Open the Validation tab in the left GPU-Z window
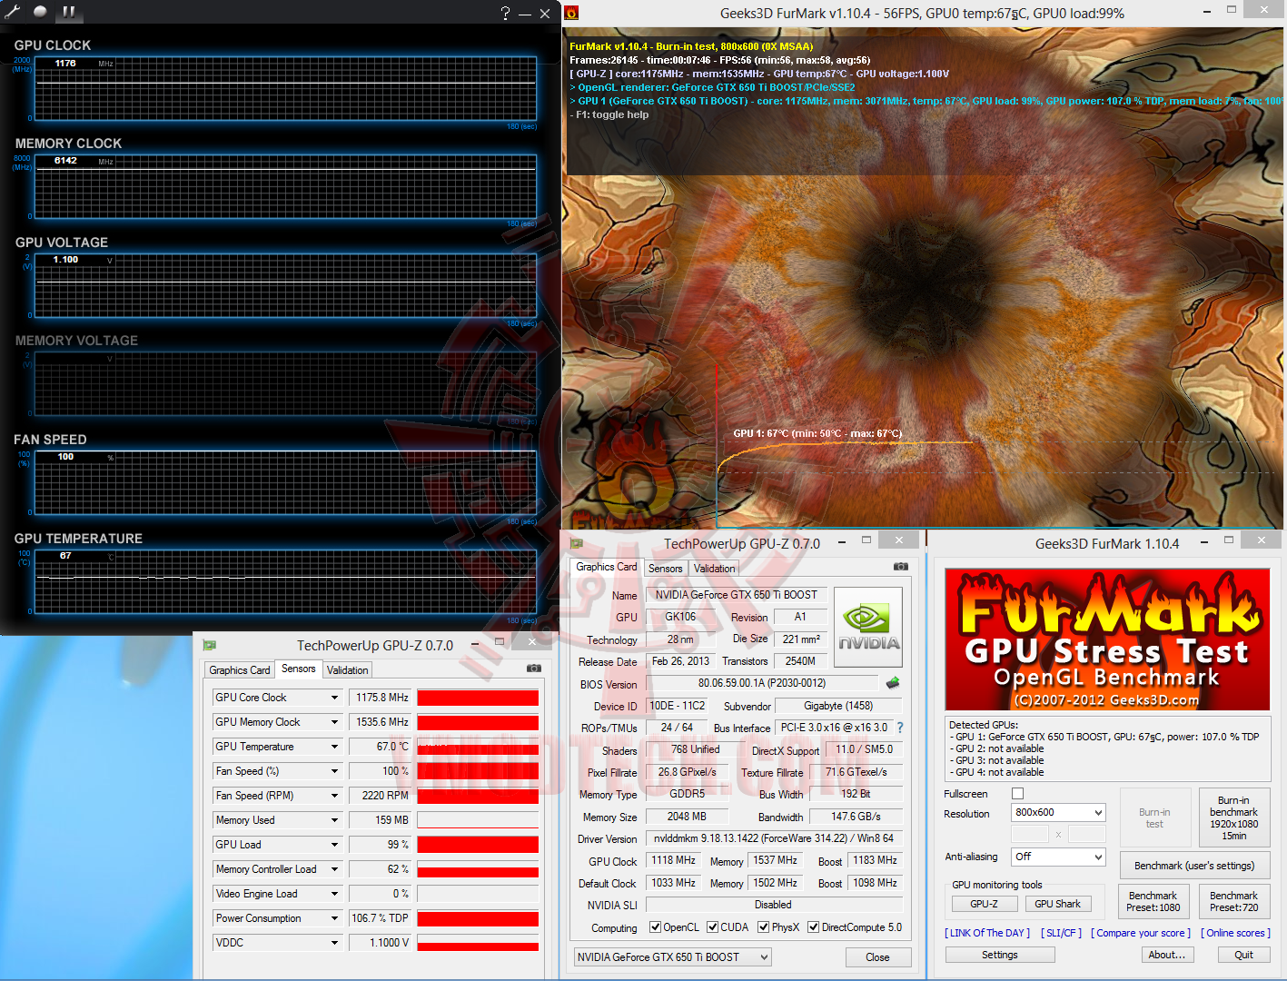This screenshot has height=981, width=1287. pos(348,670)
